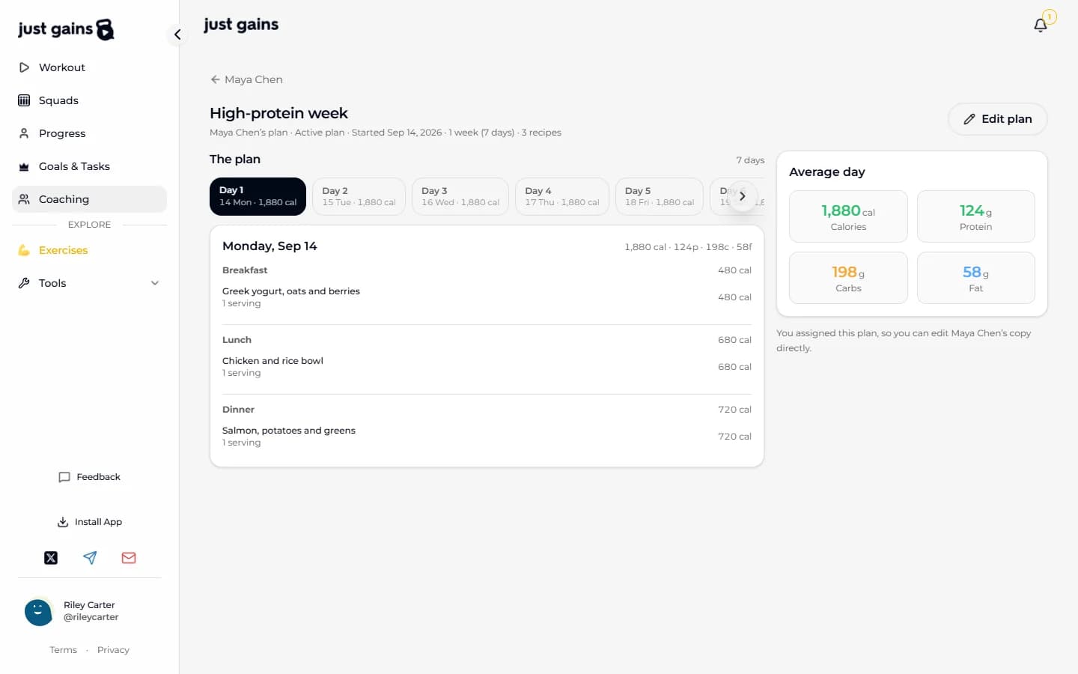This screenshot has height=674, width=1078.
Task: Open Chicken and rice bowl recipe
Action: pyautogui.click(x=272, y=361)
